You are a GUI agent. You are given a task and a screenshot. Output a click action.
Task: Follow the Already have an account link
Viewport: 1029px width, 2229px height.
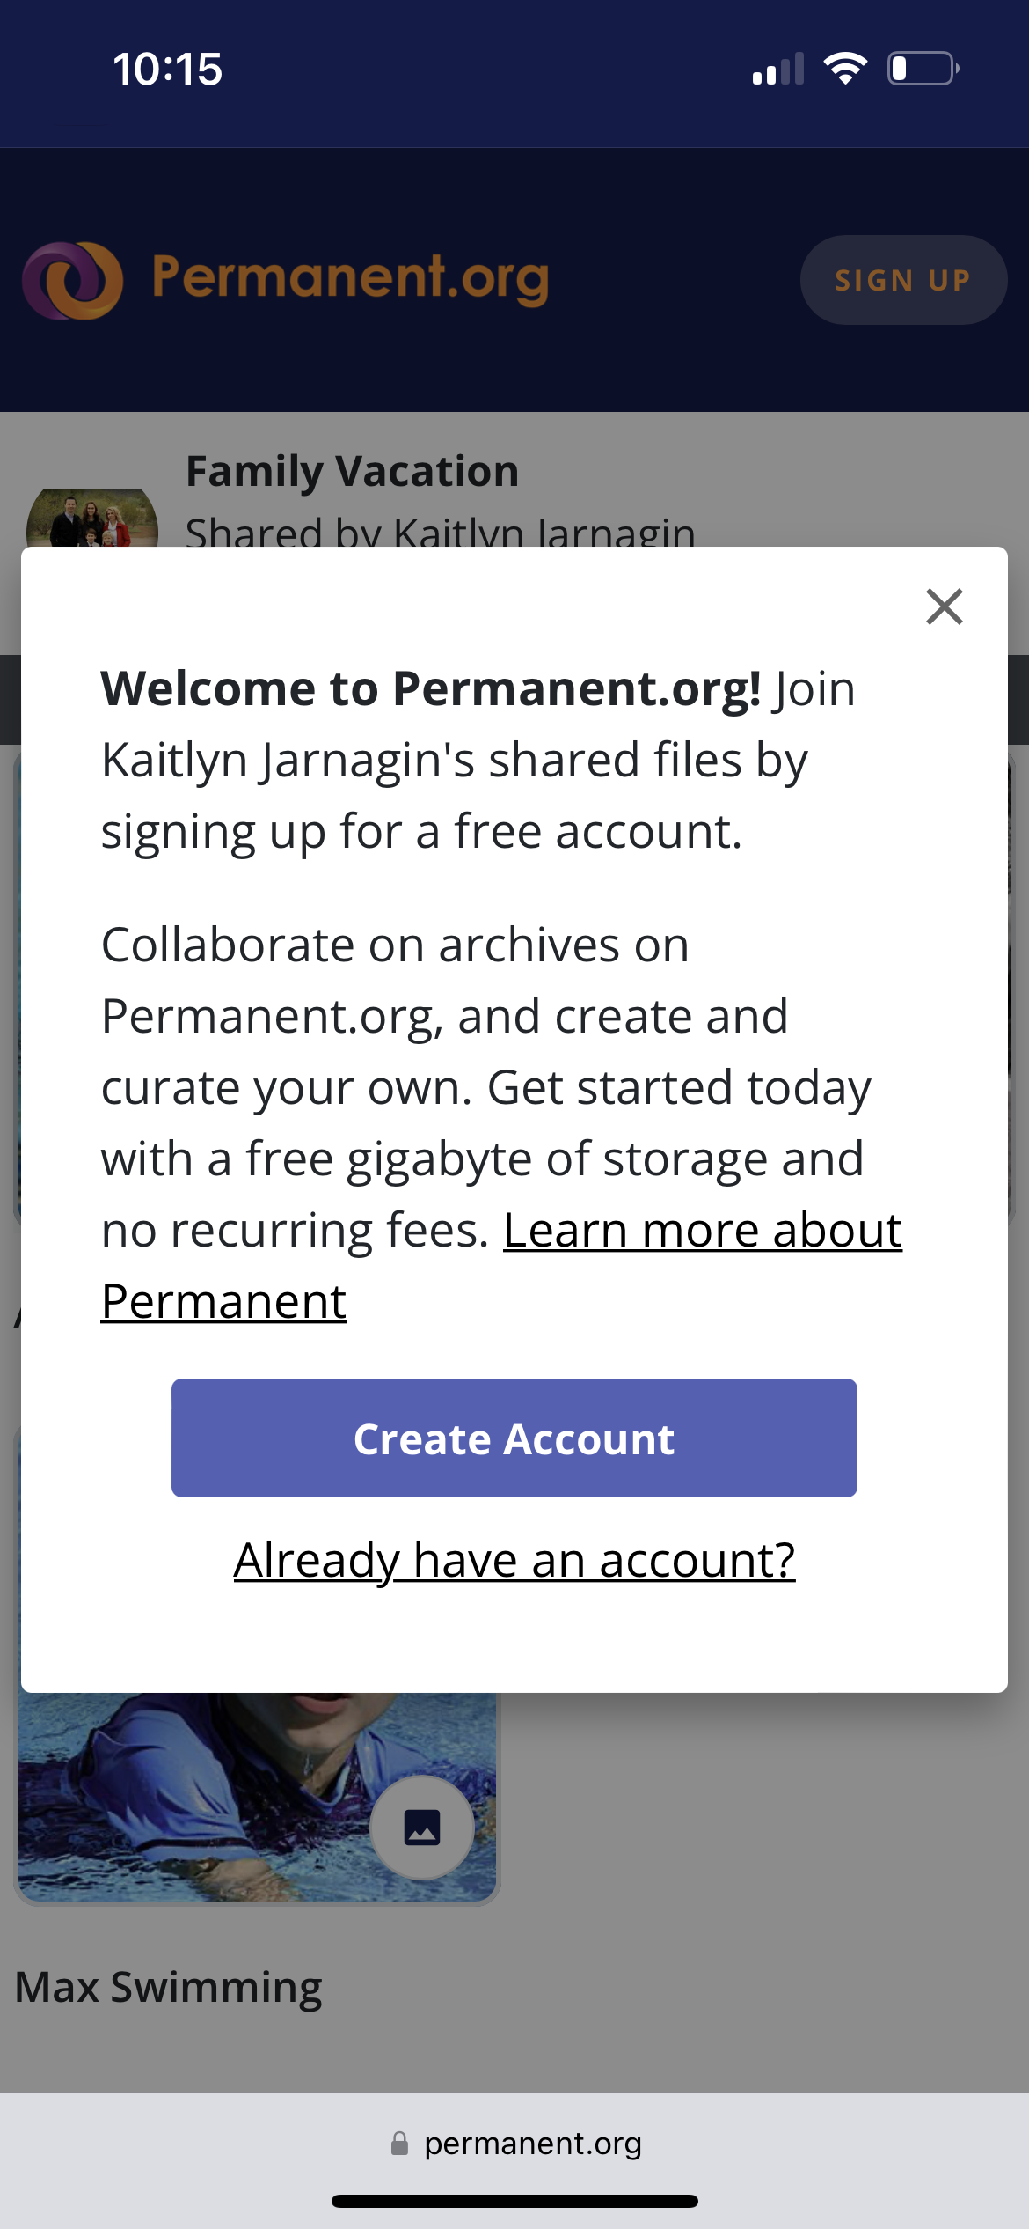coord(514,1560)
